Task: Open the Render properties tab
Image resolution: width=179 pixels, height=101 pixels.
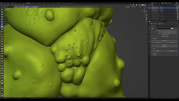Action: coord(149,26)
